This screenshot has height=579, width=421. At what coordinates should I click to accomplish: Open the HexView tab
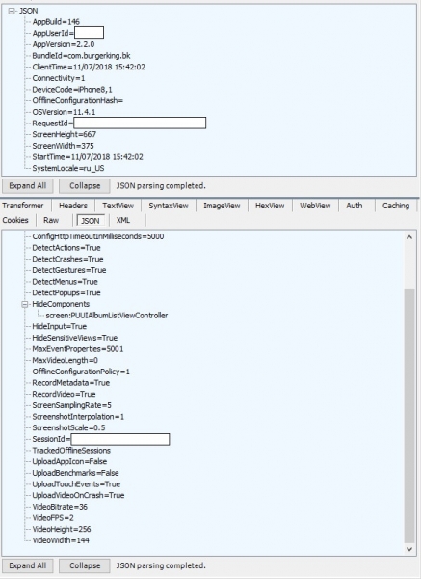270,206
